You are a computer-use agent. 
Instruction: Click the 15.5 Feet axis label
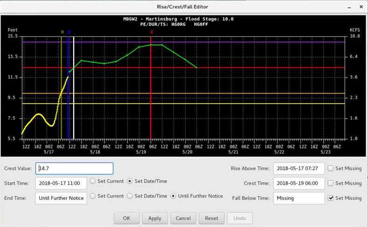pyautogui.click(x=13, y=36)
